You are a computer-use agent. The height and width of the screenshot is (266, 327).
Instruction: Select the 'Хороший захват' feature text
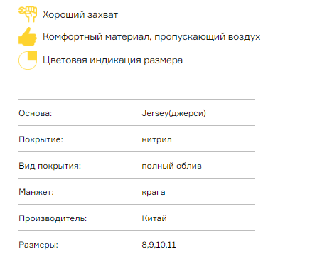(x=80, y=15)
